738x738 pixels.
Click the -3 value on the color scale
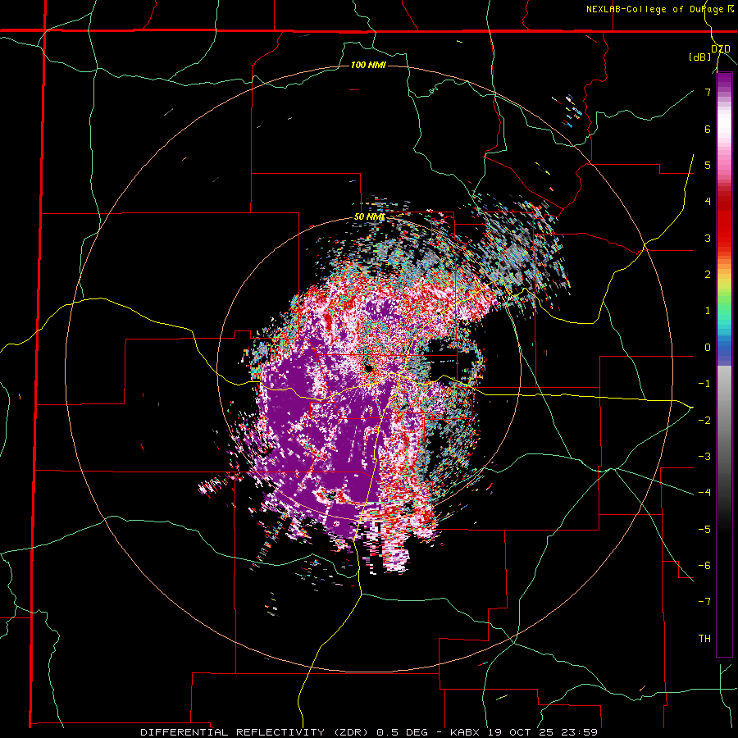[704, 456]
